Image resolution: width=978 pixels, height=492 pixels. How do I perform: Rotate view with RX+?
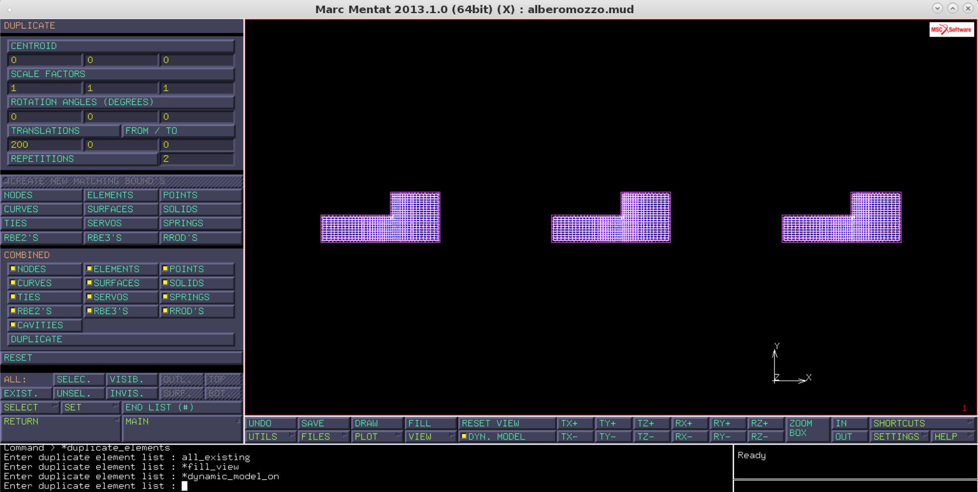click(x=690, y=423)
